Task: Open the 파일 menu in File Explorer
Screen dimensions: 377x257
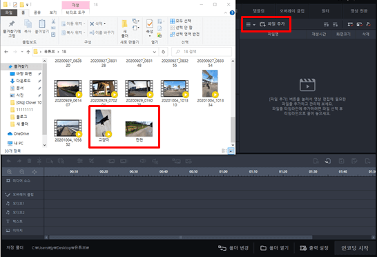Action: click(9, 12)
